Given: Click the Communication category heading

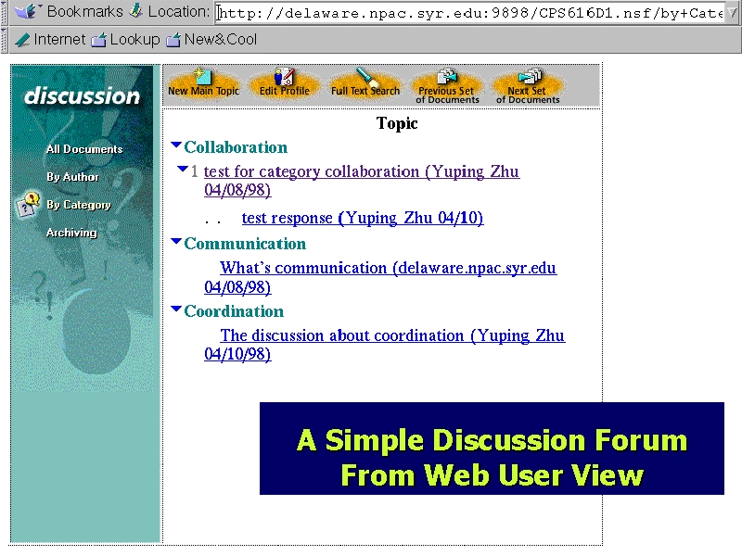Looking at the screenshot, I should tap(245, 244).
